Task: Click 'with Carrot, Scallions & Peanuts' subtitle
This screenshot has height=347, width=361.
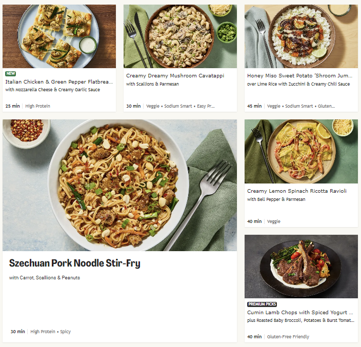Action: coord(45,278)
